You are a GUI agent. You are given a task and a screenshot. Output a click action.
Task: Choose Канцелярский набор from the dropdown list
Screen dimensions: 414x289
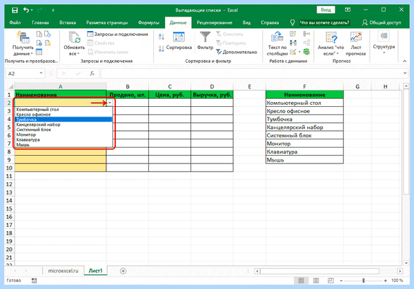pyautogui.click(x=64, y=125)
